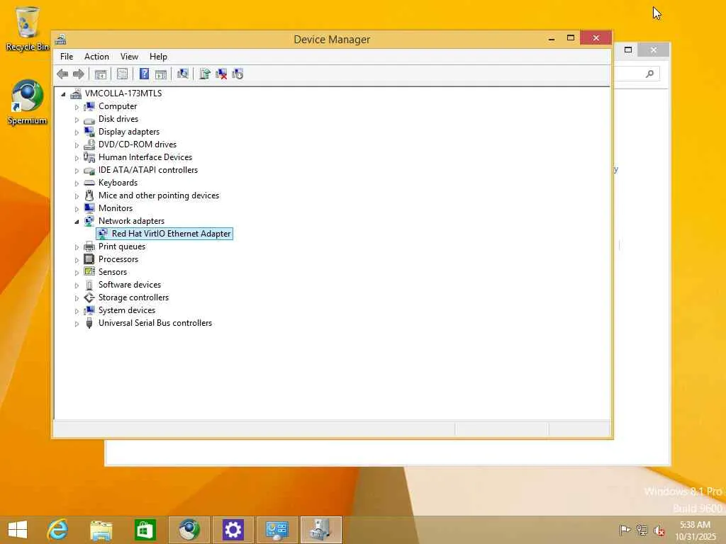
Task: Open the Help menu
Action: click(x=158, y=57)
